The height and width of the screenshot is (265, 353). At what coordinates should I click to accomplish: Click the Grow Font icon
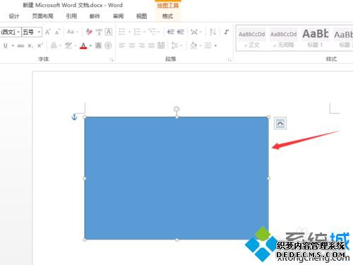coord(48,32)
